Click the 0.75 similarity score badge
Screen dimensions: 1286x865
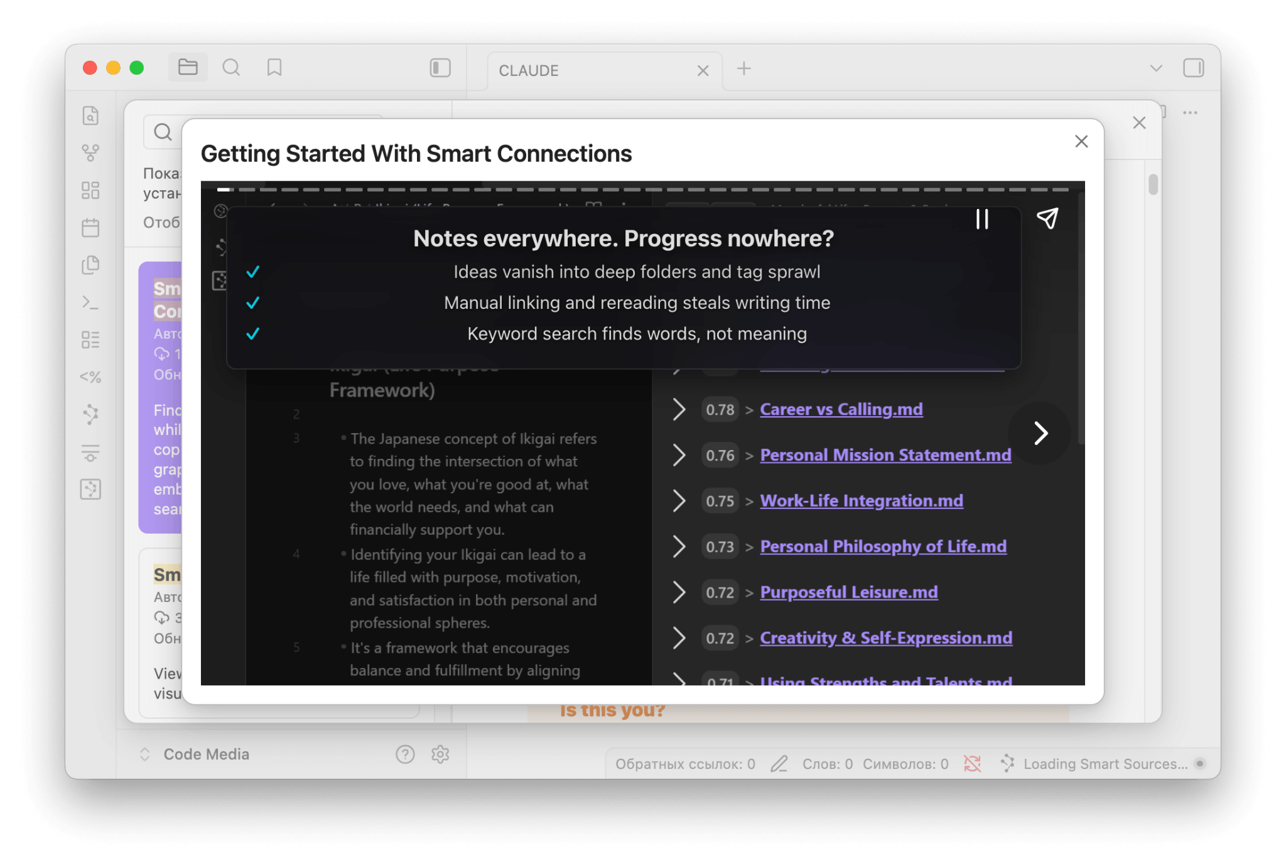720,502
